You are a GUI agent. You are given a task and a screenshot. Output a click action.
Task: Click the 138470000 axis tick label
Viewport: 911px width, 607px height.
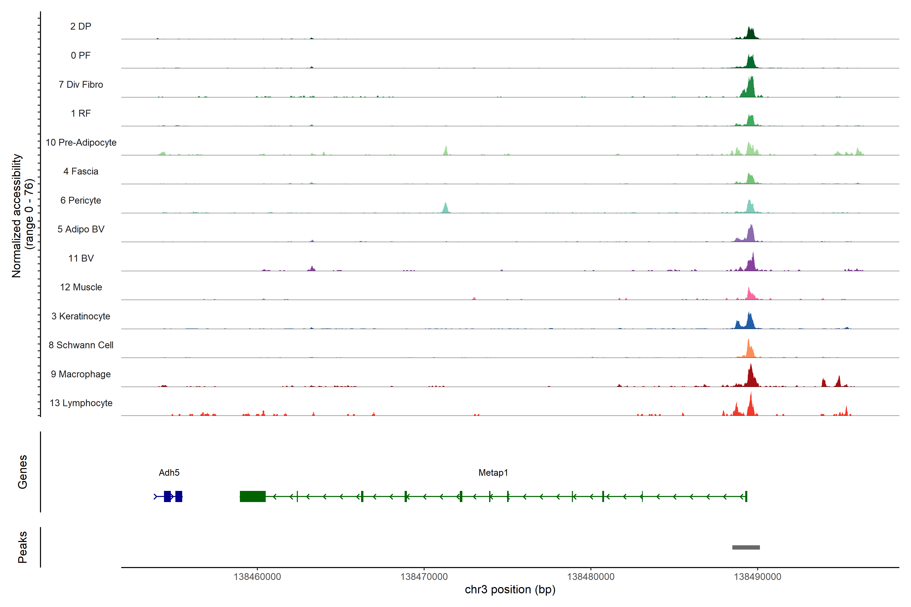pos(424,577)
